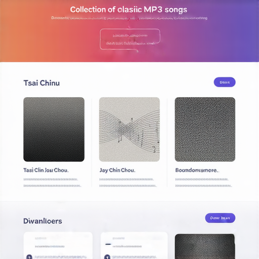This screenshot has width=259, height=259.
Task: Open the "Boandornamore" title link
Action: coord(197,170)
